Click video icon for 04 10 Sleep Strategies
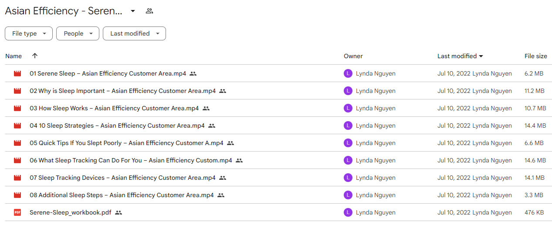The height and width of the screenshot is (228, 552). coord(17,126)
